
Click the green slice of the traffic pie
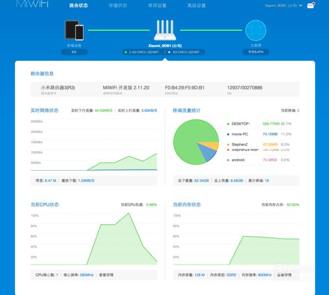click(x=187, y=139)
